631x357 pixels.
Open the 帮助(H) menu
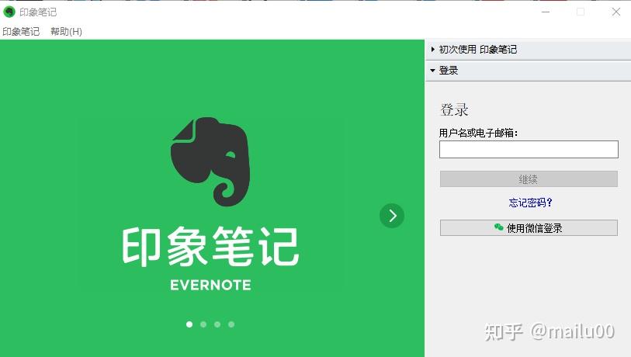coord(67,31)
